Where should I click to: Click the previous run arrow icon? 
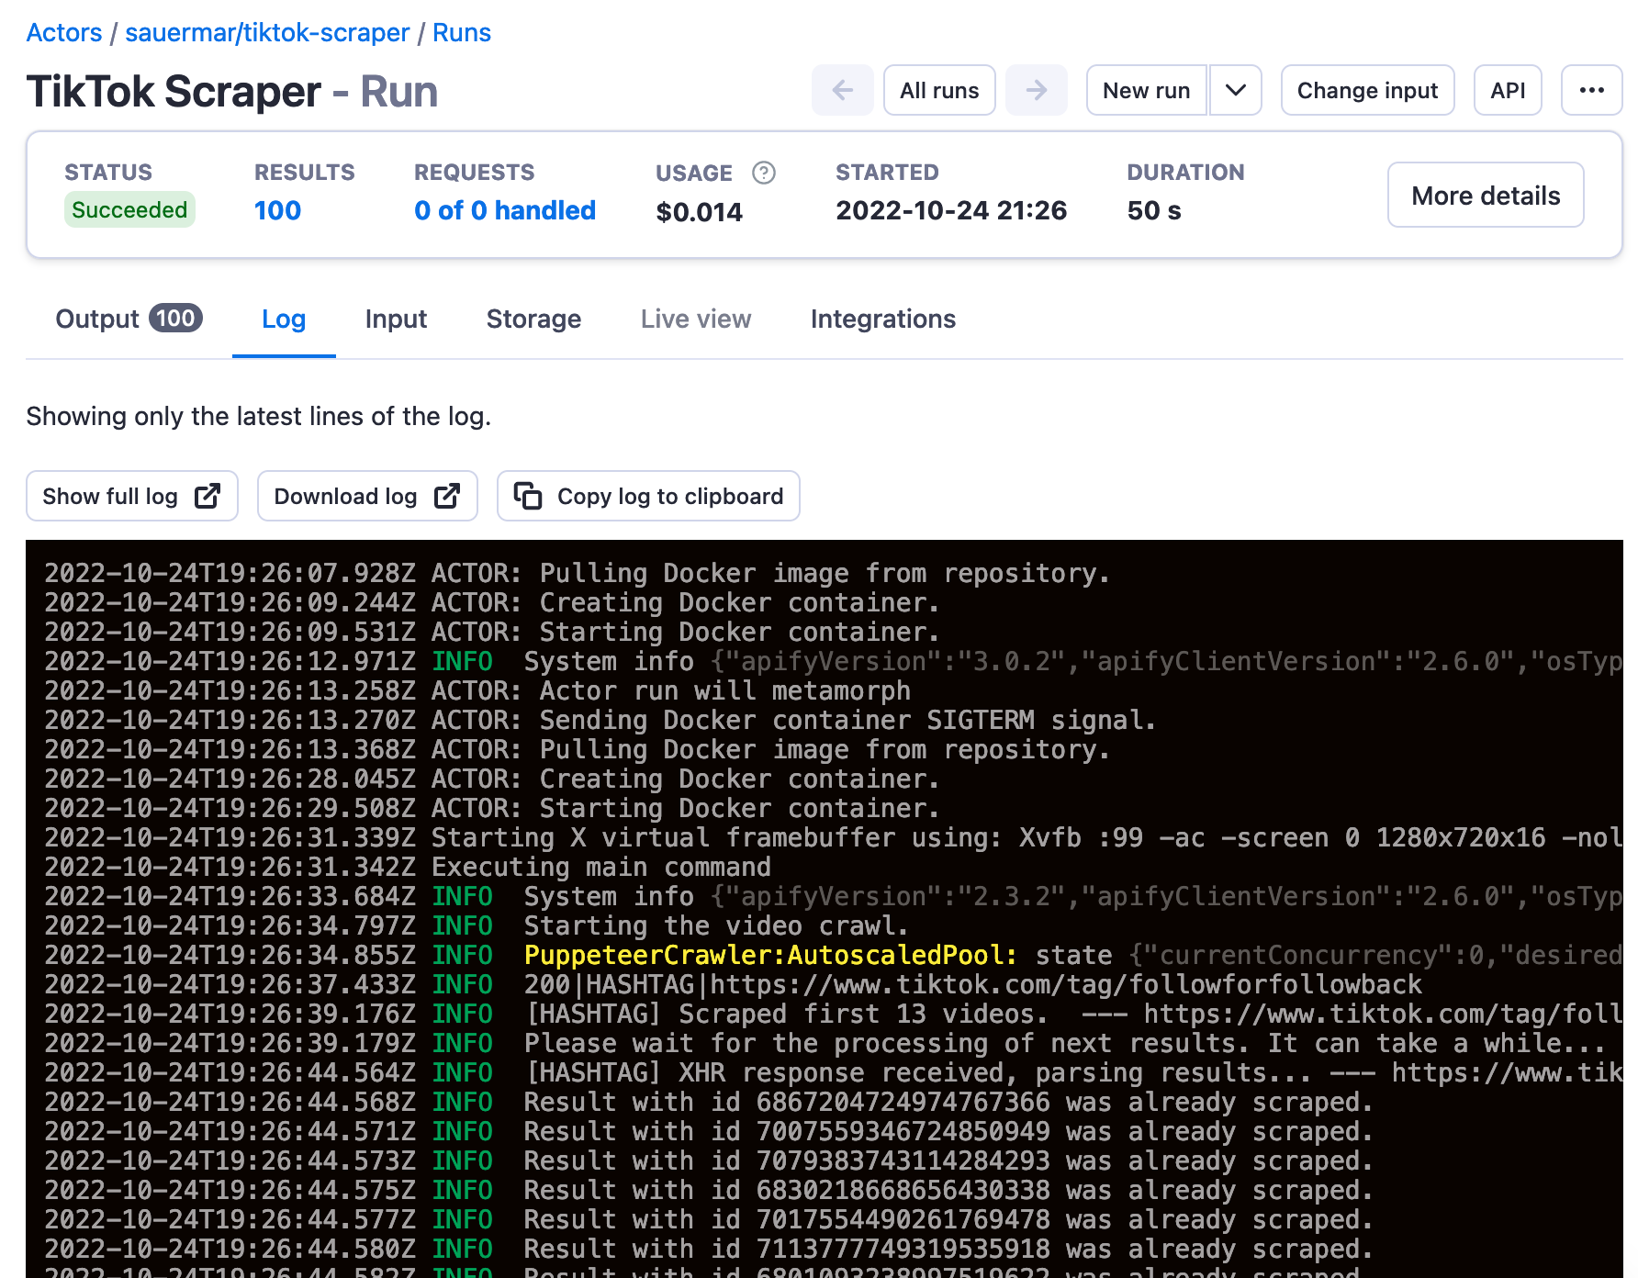842,90
